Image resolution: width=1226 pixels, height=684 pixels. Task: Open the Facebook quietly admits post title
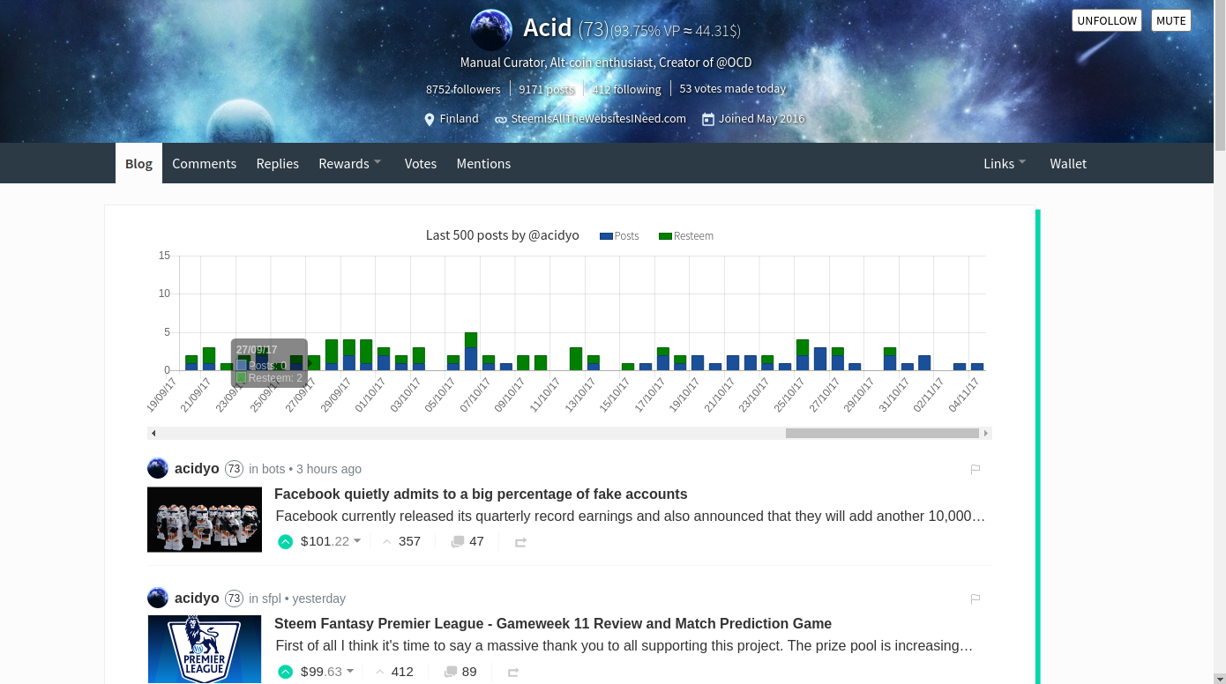click(x=481, y=494)
